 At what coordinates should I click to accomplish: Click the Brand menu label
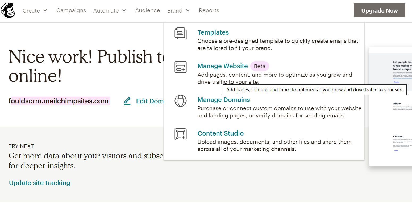coord(175,10)
